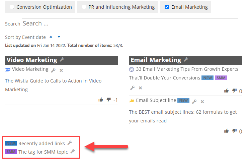Screen dimensions: 250x162
Task: Edit the Video Marketing category heading wrench
Action: click(x=62, y=60)
